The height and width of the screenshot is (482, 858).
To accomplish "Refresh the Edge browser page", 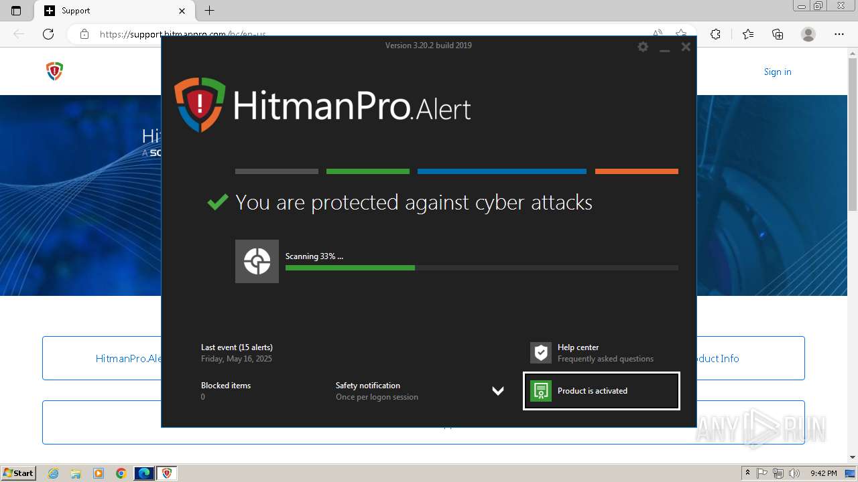I will click(48, 34).
